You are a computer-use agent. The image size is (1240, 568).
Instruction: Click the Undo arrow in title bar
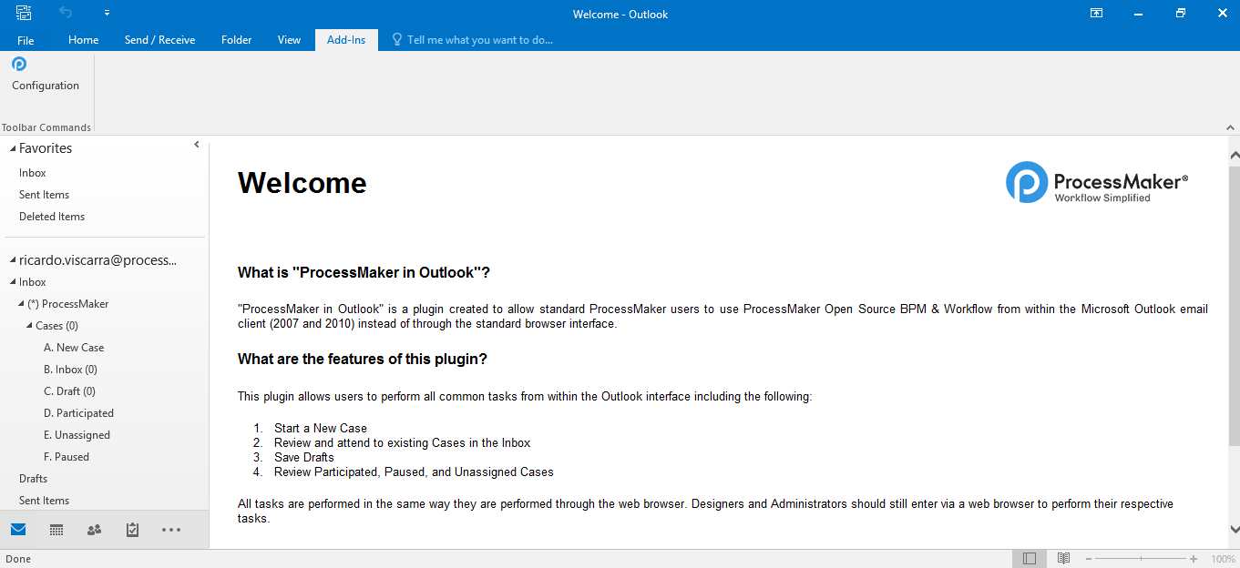pyautogui.click(x=66, y=13)
